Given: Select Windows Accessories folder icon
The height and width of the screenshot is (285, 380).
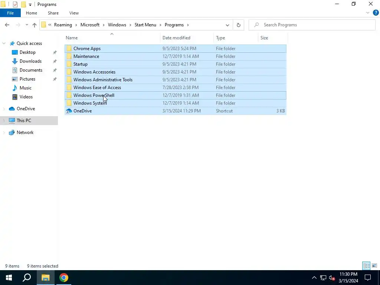Looking at the screenshot, I should [69, 72].
